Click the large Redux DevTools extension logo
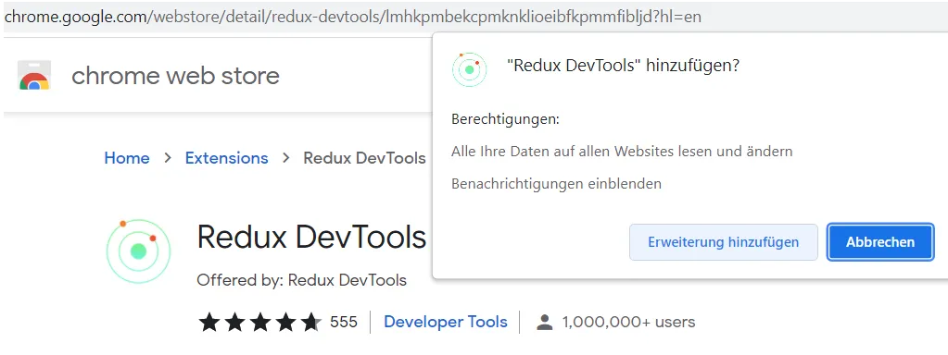 point(138,251)
